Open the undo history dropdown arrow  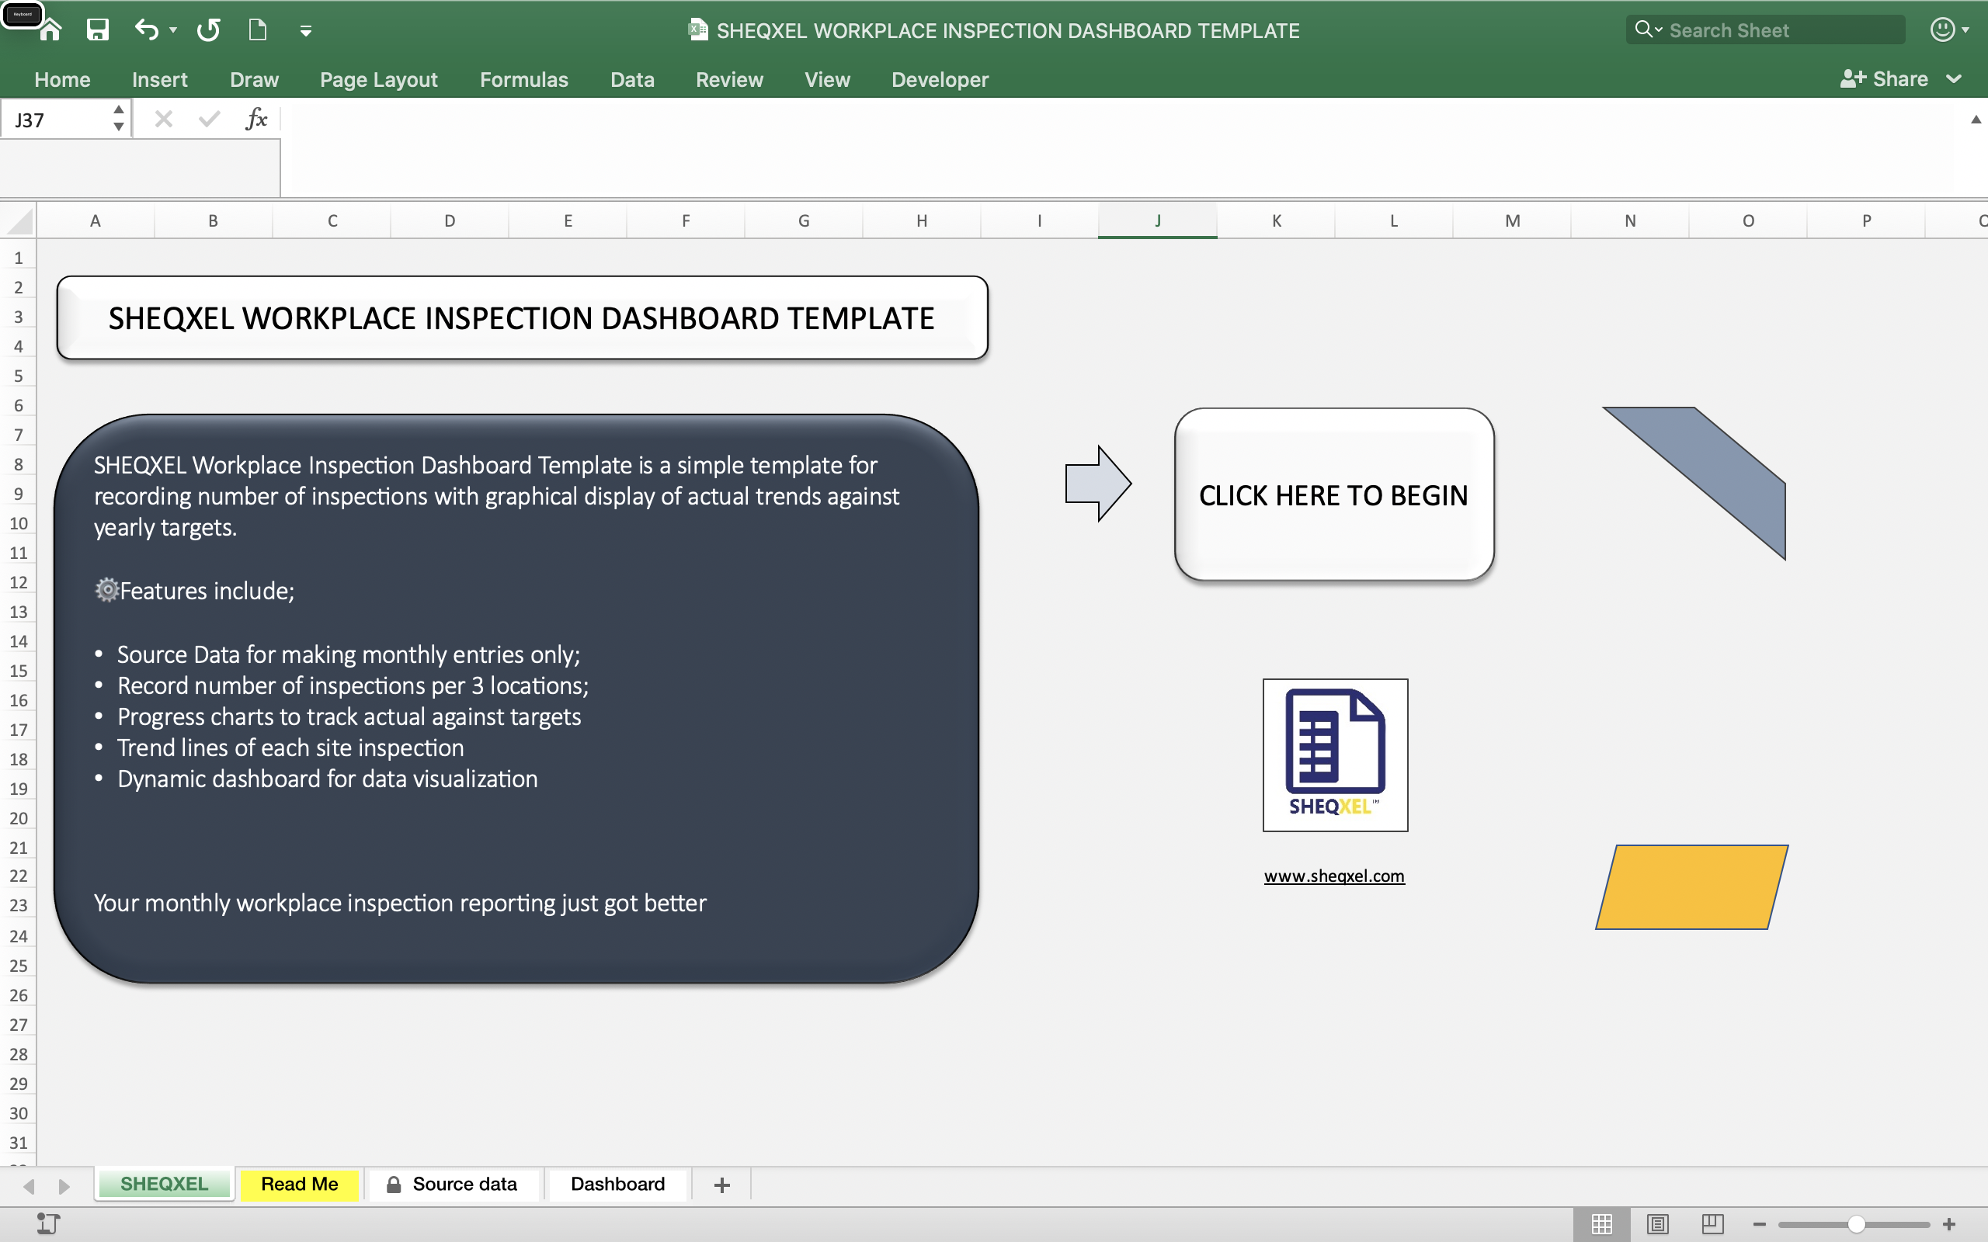173,30
